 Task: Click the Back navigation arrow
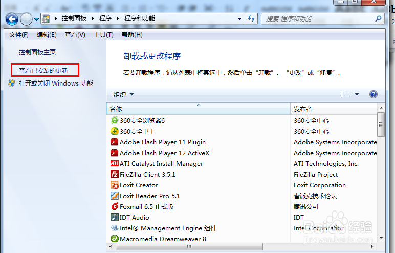tap(12, 19)
